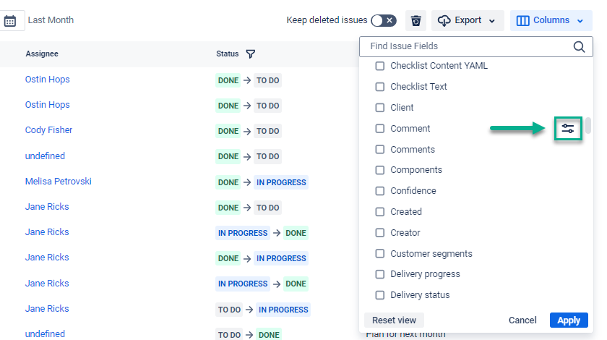Click the Status column filter icon
The height and width of the screenshot is (340, 607).
coord(250,54)
